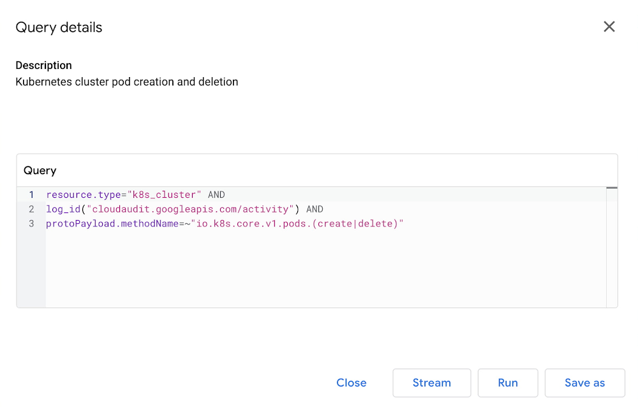Click the scrollbar handle in the query editor
Screen dimensions: 638x407
tap(613, 188)
